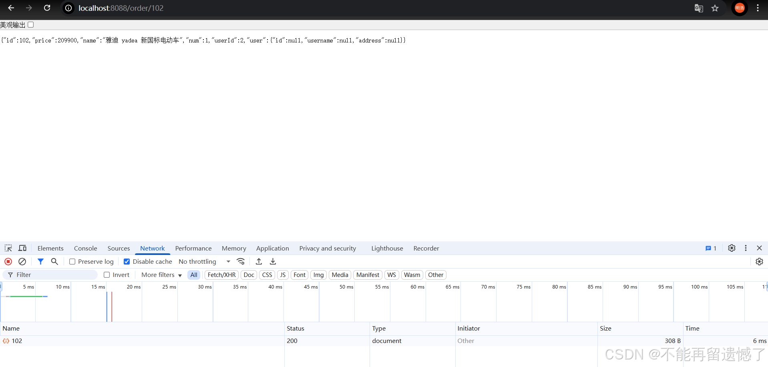Screen dimensions: 768x367
Task: Open network search with the magnifier
Action: pyautogui.click(x=54, y=261)
